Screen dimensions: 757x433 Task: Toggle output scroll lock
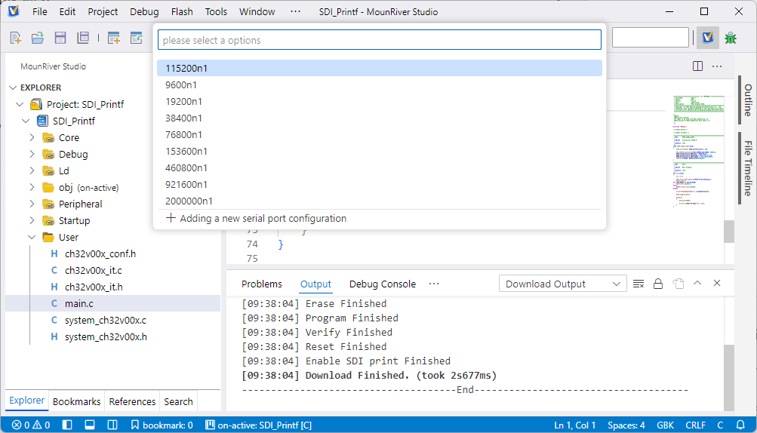[658, 284]
